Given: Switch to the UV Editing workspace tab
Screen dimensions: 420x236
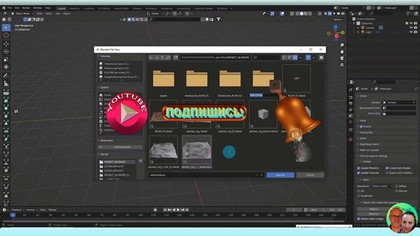Looking at the screenshot, I should (x=104, y=9).
